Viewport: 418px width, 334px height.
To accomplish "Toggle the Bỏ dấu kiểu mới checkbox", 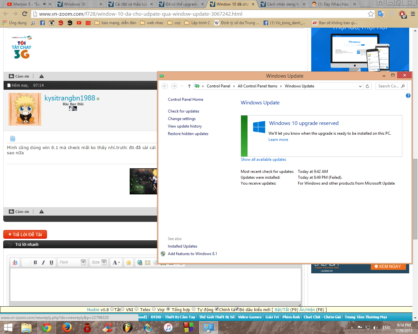I will tap(237, 309).
